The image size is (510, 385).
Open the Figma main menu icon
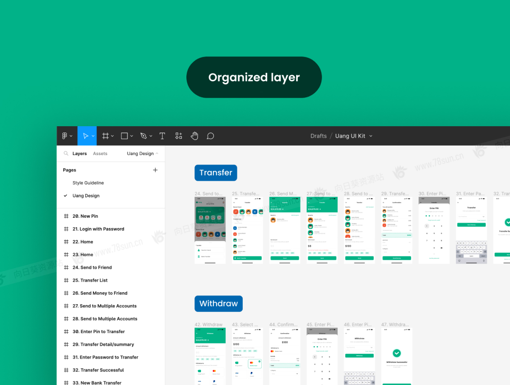(x=65, y=136)
